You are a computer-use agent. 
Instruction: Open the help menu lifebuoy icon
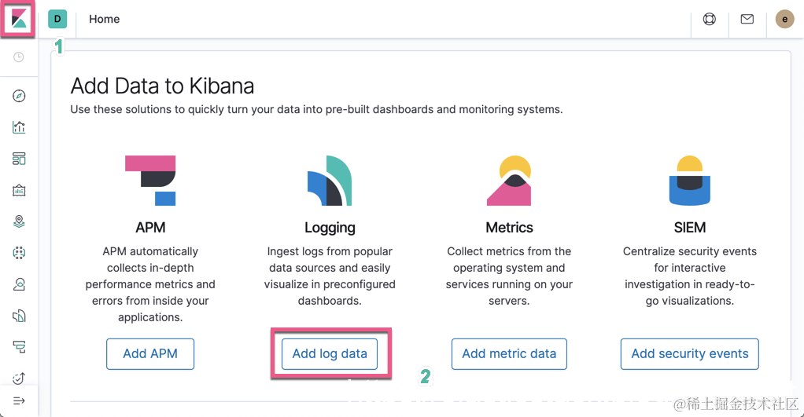(x=710, y=19)
